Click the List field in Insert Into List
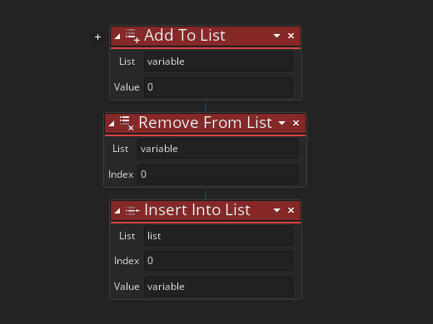433x324 pixels. click(218, 236)
